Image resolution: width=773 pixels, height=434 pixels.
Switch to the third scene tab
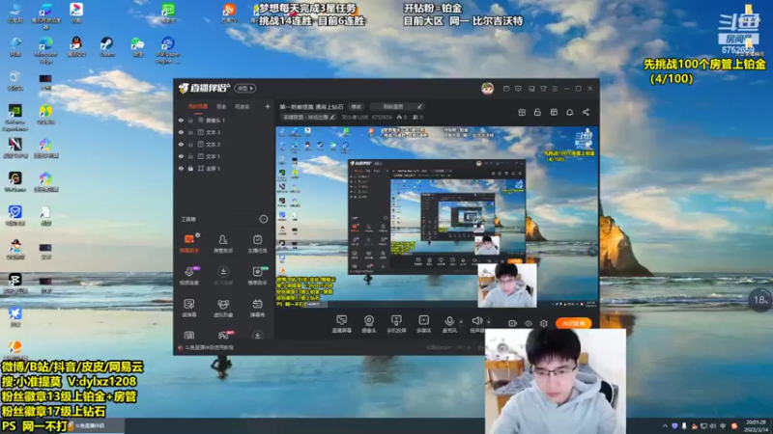point(243,106)
